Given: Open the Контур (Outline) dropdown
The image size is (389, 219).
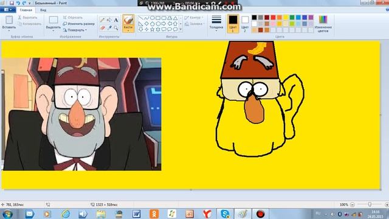Looking at the screenshot, I should pyautogui.click(x=194, y=18).
